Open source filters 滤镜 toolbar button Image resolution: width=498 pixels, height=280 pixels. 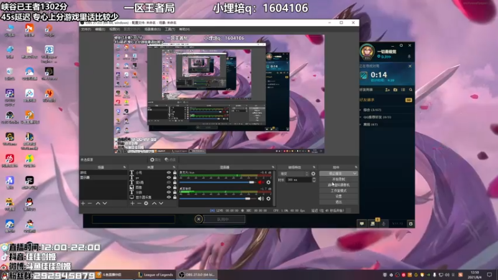coord(170,160)
